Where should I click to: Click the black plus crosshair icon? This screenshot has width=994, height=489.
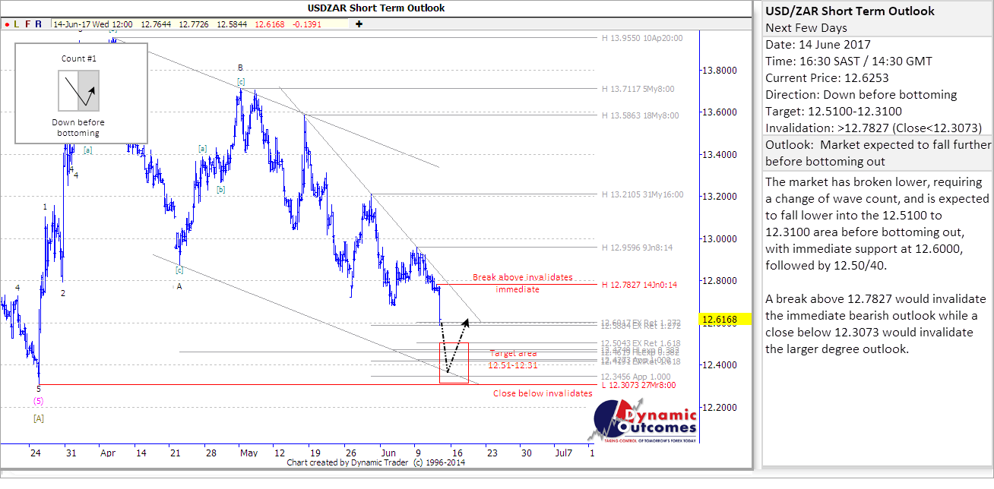click(x=359, y=24)
